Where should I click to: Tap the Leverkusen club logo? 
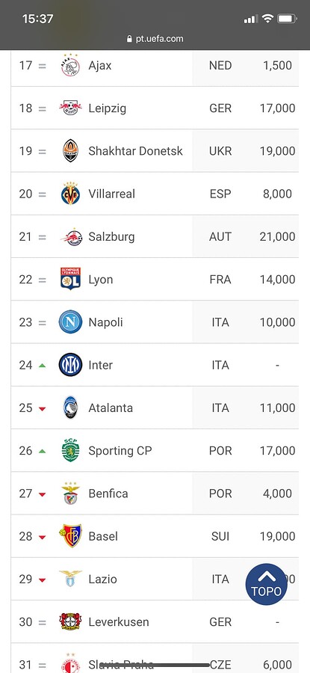click(x=70, y=621)
